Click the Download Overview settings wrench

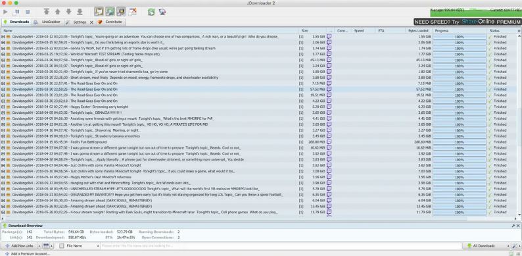pyautogui.click(x=513, y=226)
